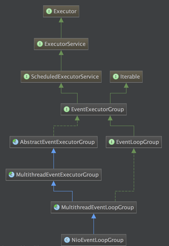The height and width of the screenshot is (246, 169).
Task: Select the Executor diagram node
Action: coord(61,11)
